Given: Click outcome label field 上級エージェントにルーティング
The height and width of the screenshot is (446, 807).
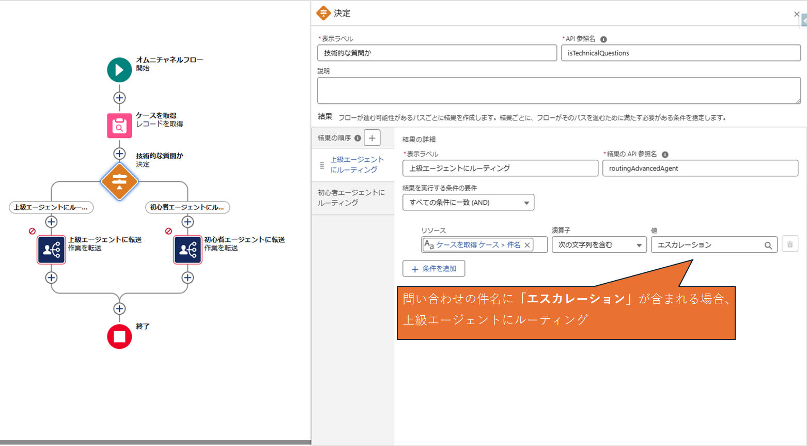Looking at the screenshot, I should point(500,168).
